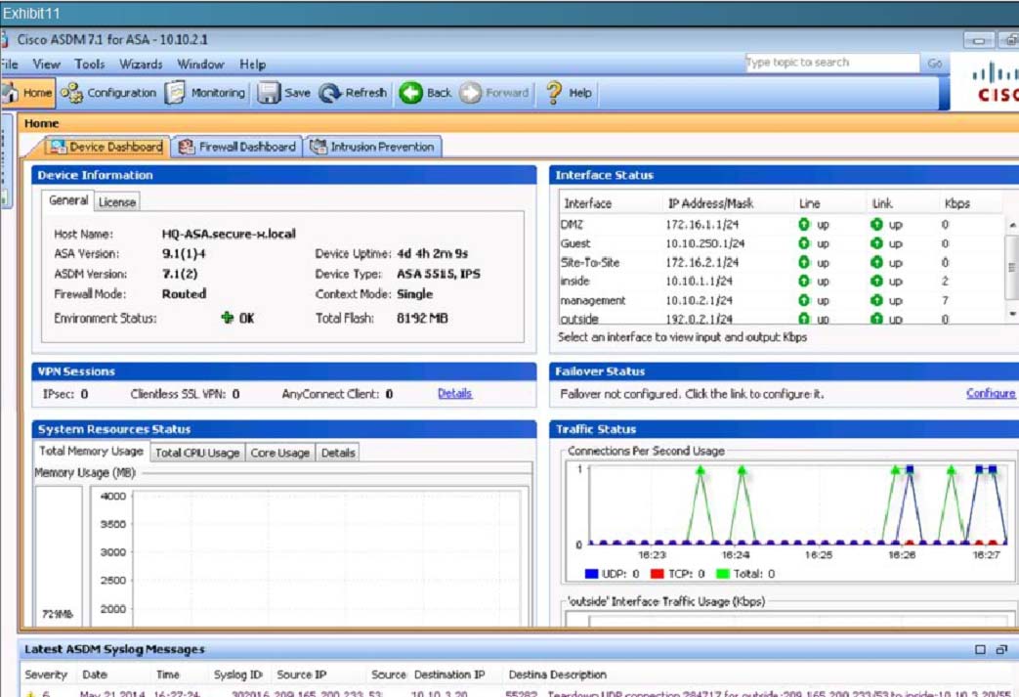The width and height of the screenshot is (1019, 697).
Task: Restore the syslog panel with double-window icon
Action: 1001,649
